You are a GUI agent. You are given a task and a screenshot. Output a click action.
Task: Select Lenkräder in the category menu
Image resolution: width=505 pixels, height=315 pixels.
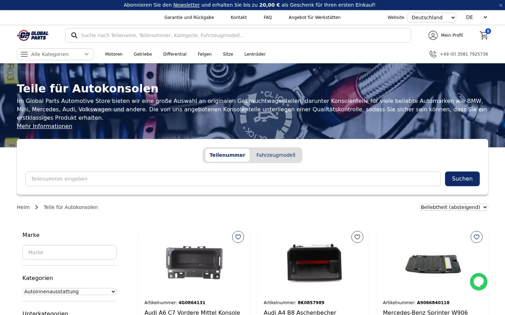(x=255, y=54)
